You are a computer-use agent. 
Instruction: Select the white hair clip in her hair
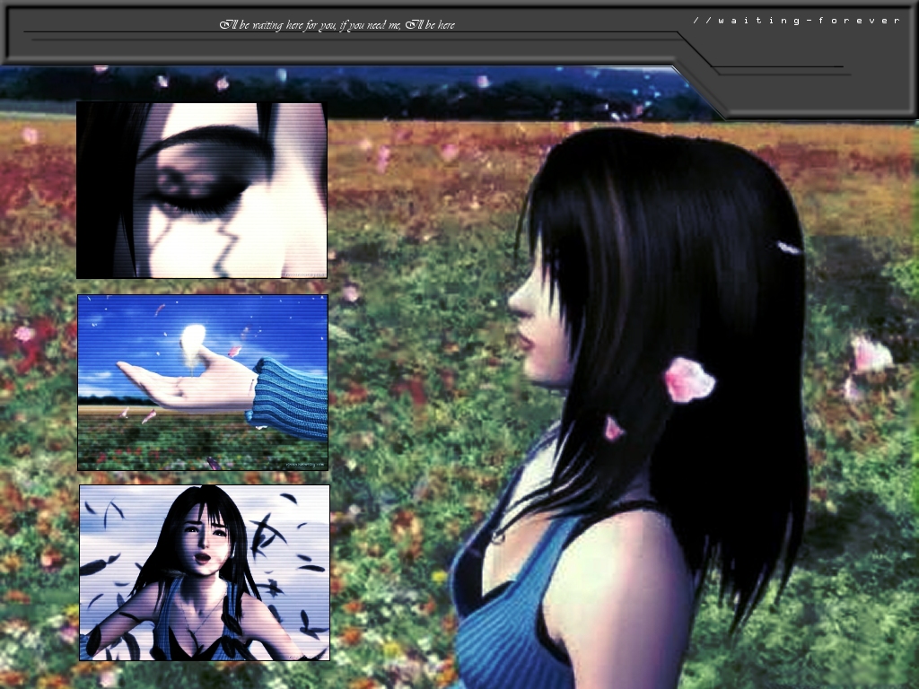tap(789, 248)
